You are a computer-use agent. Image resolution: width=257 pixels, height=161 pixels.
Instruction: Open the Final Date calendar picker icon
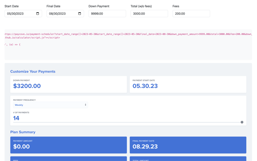point(79,13)
